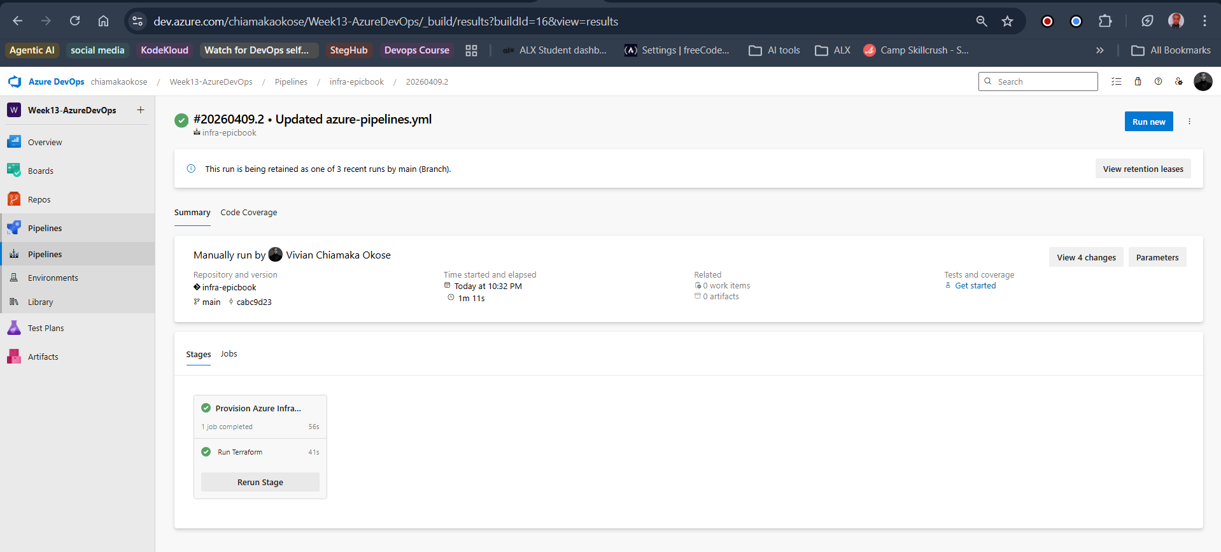Open Marketplace shopping bag icon
The image size is (1221, 552).
coord(1138,81)
